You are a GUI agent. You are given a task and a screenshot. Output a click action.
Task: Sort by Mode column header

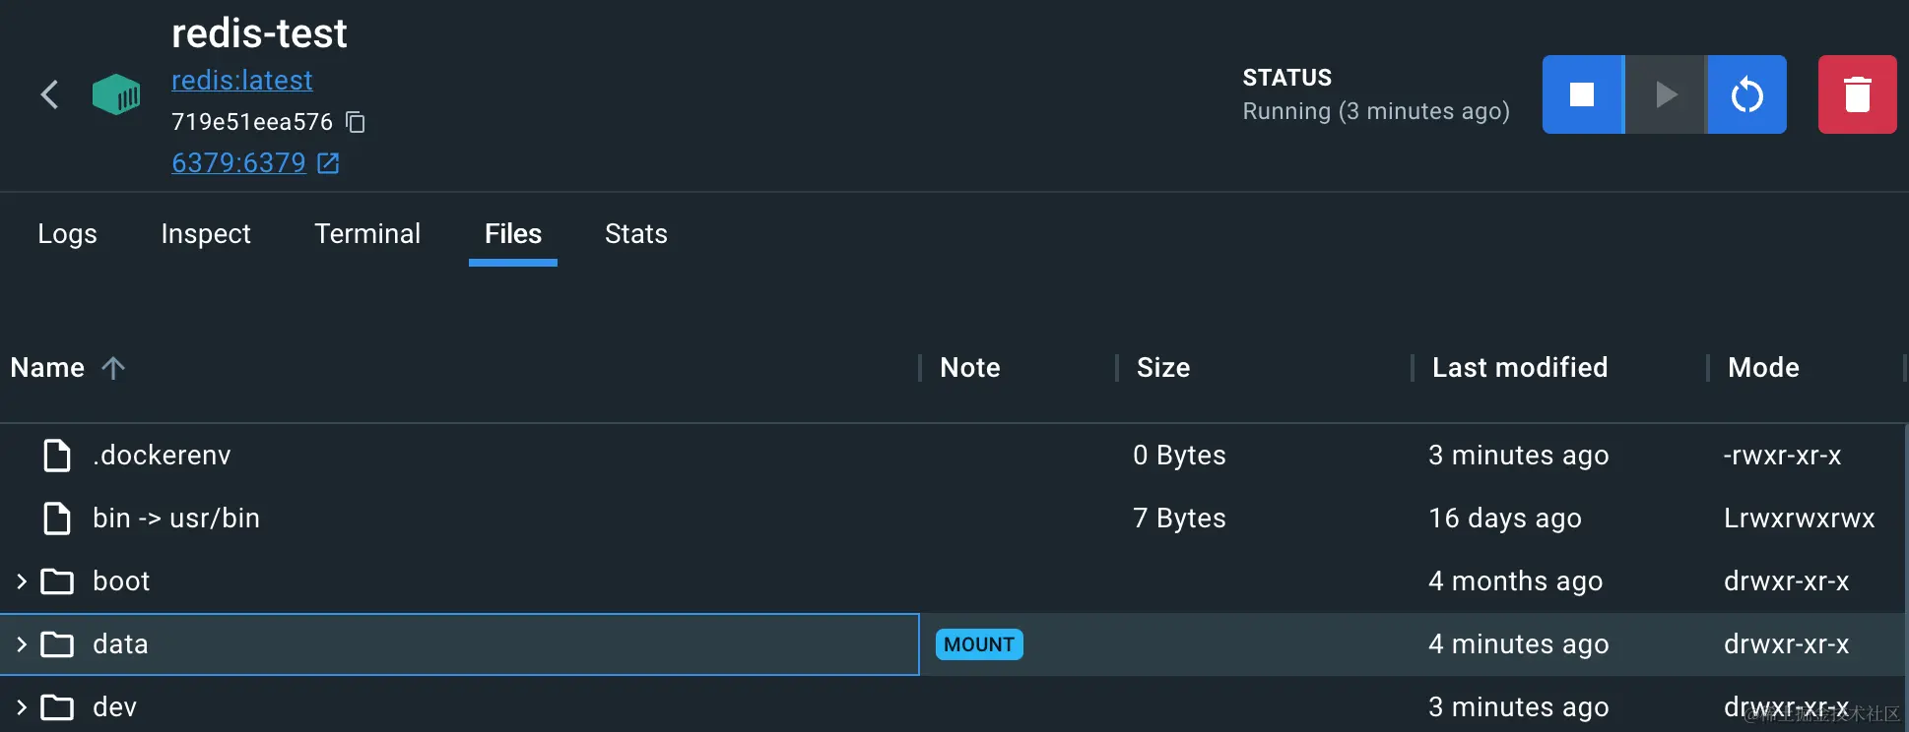click(1763, 367)
